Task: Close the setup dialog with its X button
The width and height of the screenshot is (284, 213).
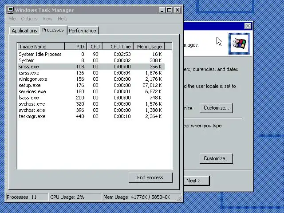Action: point(248,26)
